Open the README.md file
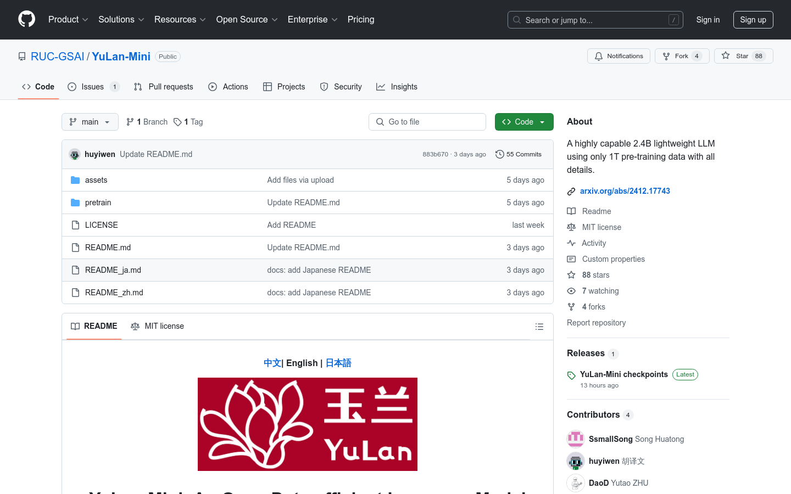 [x=108, y=248]
